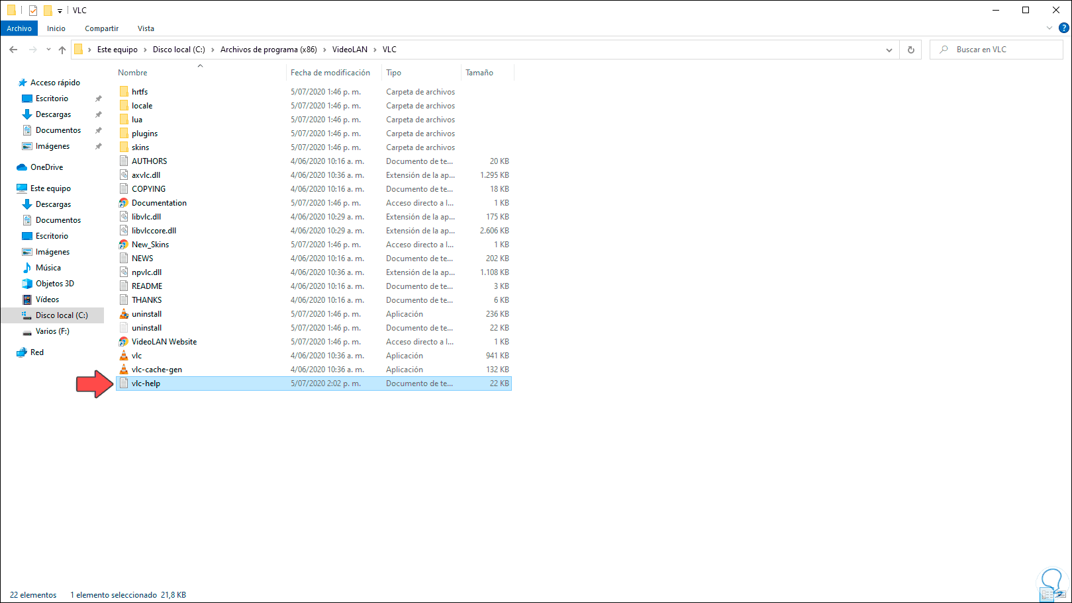Select the uninstall application cone icon
1072x603 pixels.
pyautogui.click(x=124, y=314)
